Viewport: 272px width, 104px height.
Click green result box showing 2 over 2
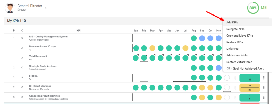click(250, 98)
